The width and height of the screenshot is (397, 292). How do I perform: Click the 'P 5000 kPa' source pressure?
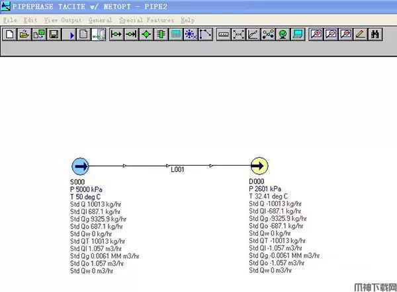86,190
